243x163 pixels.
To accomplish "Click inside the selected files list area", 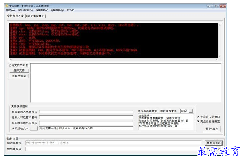I will coord(126,83).
